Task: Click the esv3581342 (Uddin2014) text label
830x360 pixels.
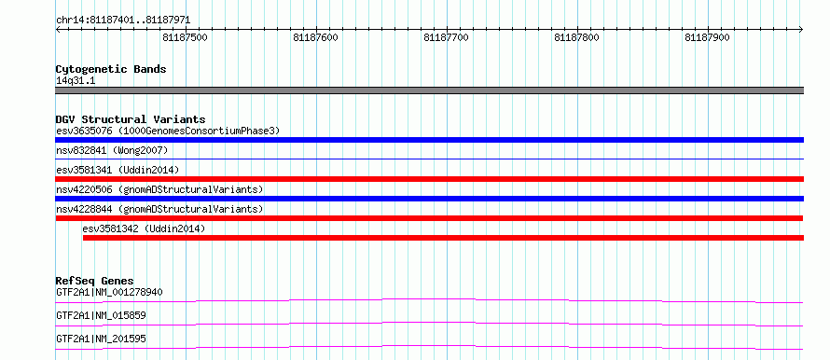Action: coord(144,228)
